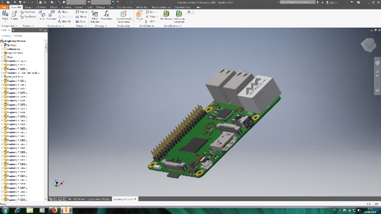Activate the Joint relationship tool
381x214 pixels.
pyautogui.click(x=41, y=15)
